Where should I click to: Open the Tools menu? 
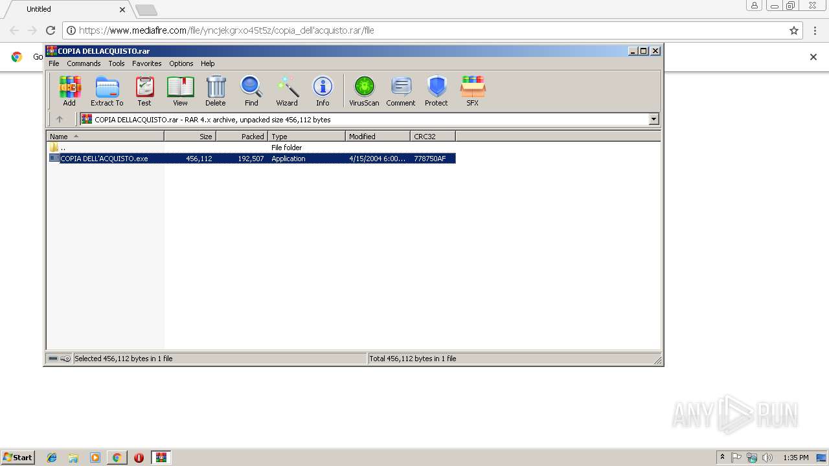tap(117, 63)
